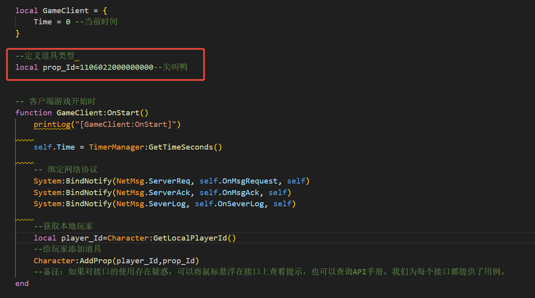Click the GetLocalPlayerId method call
535x298 pixels.
tap(190, 238)
